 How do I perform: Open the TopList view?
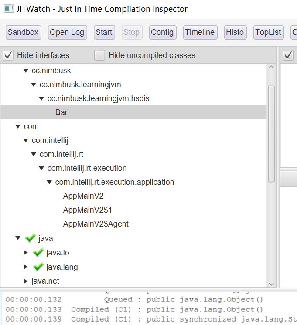(268, 32)
